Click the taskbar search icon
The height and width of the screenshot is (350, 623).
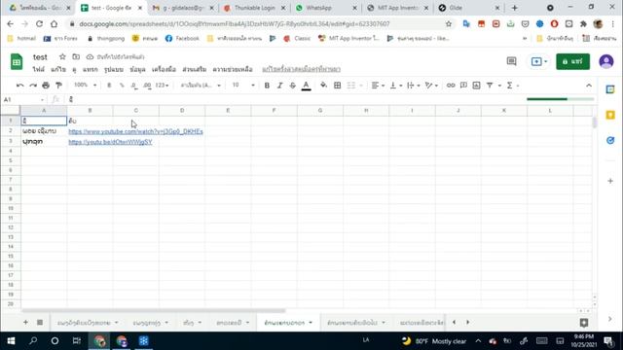tap(33, 341)
